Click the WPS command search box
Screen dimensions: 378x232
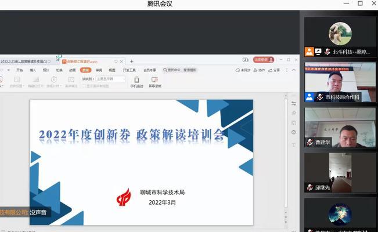179,70
